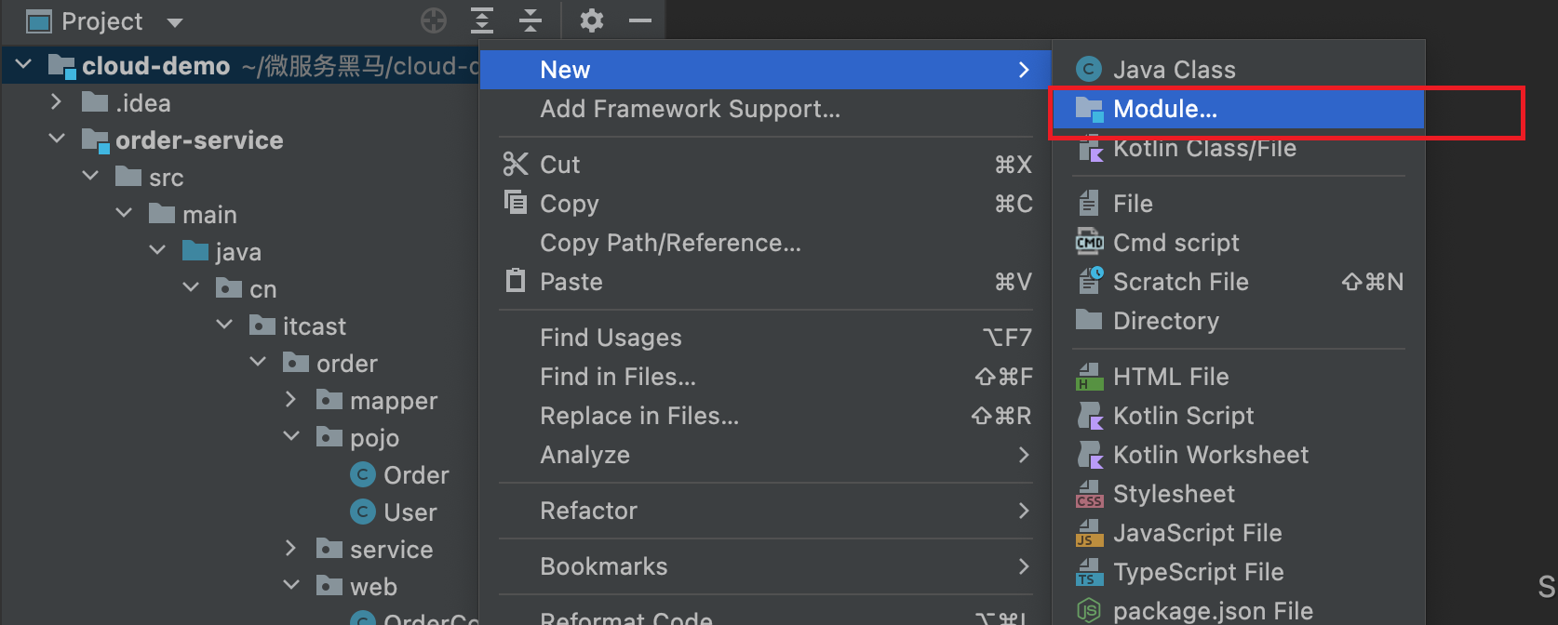Click the Stylesheet CSS icon
This screenshot has width=1558, height=625.
1088,494
